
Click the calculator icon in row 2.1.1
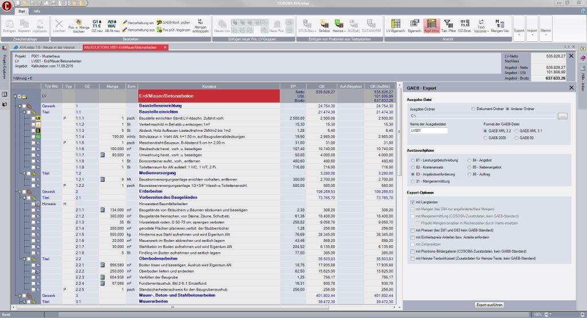point(103,210)
